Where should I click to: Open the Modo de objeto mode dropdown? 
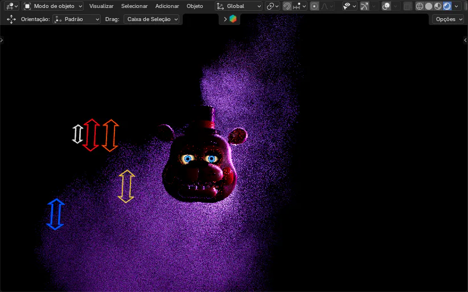point(53,6)
